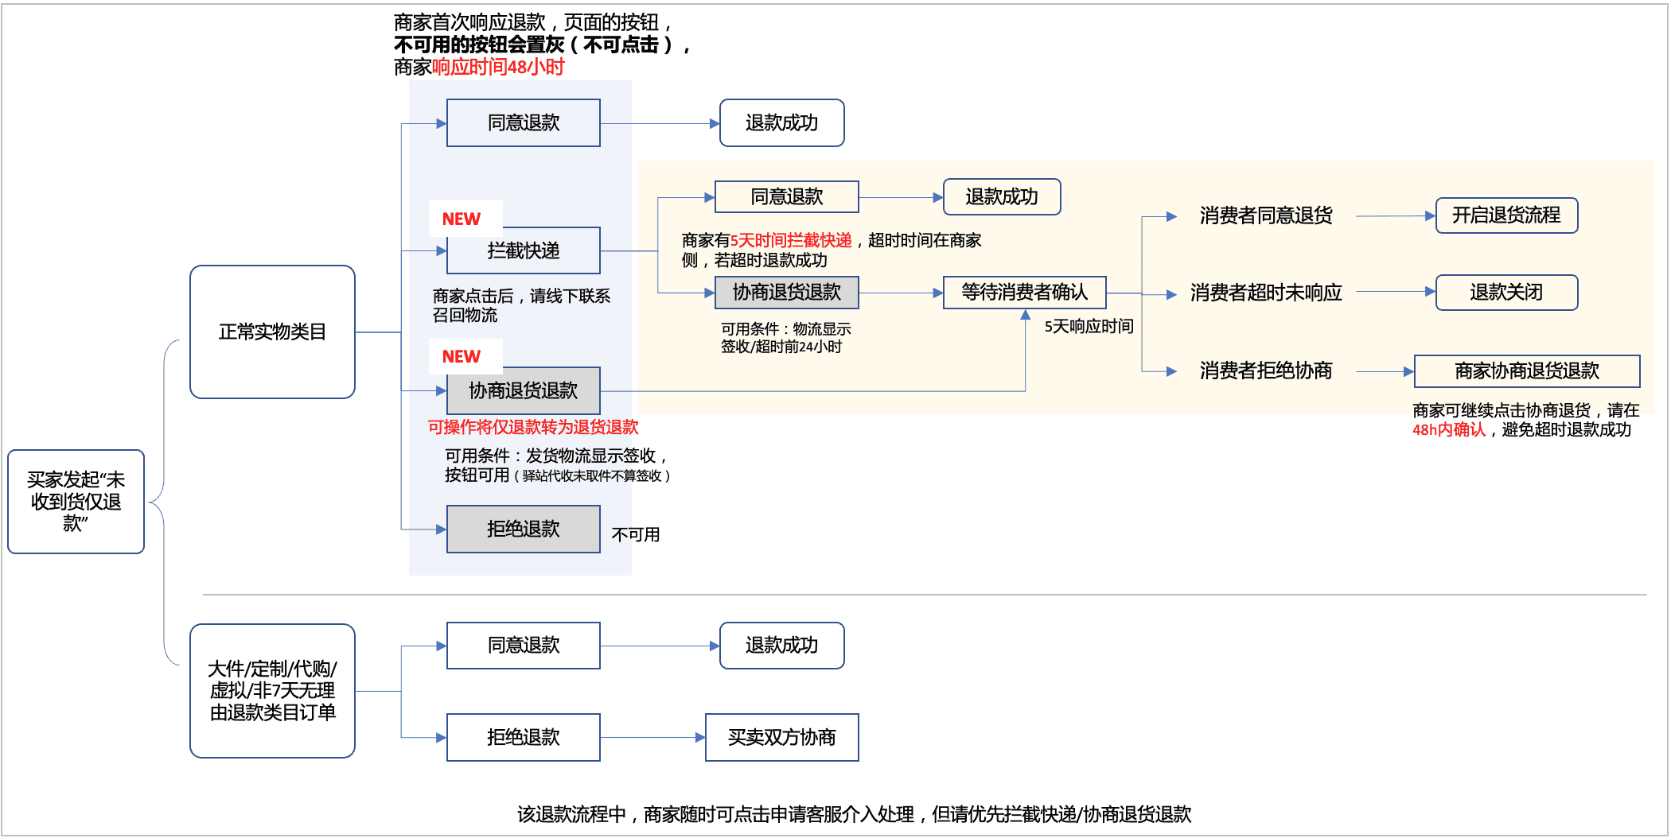Screen dimensions: 1671x838
Task: Select the 退款成功 node after 同意退款
Action: click(782, 122)
